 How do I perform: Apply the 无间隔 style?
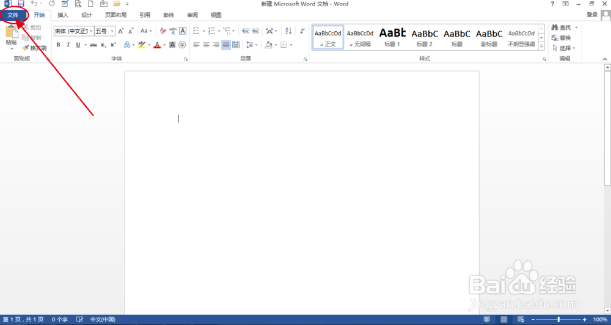pyautogui.click(x=360, y=37)
